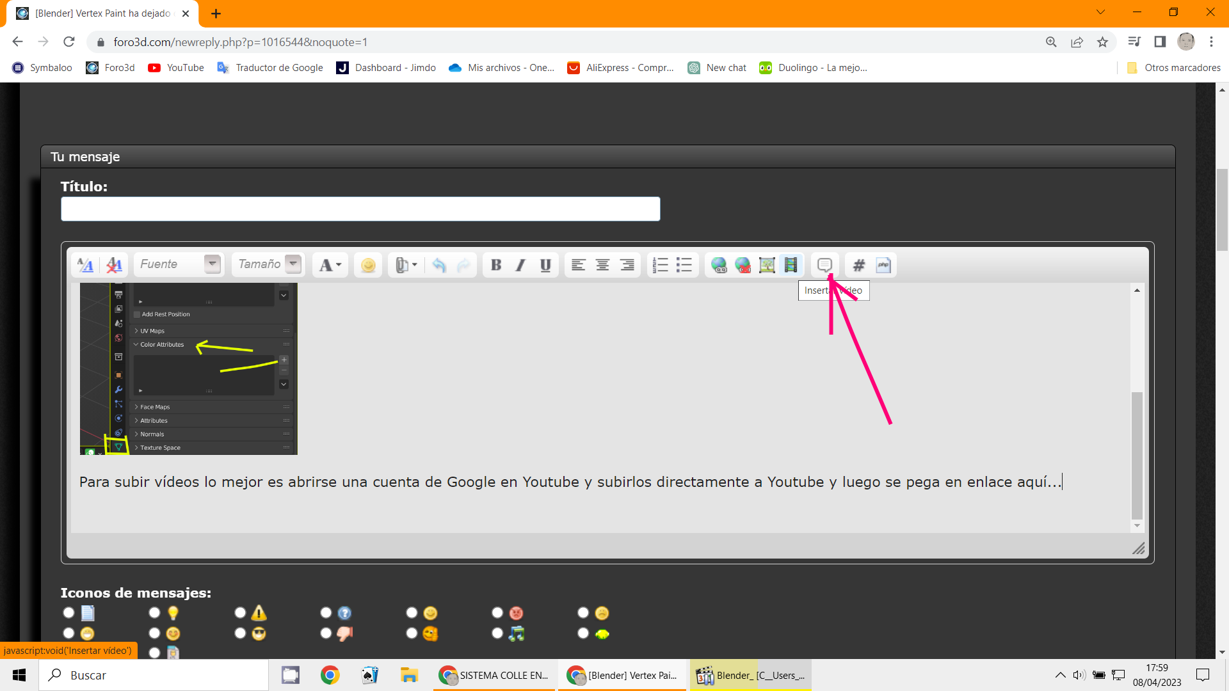This screenshot has height=691, width=1229.
Task: Click the remove formatting icon
Action: click(114, 265)
